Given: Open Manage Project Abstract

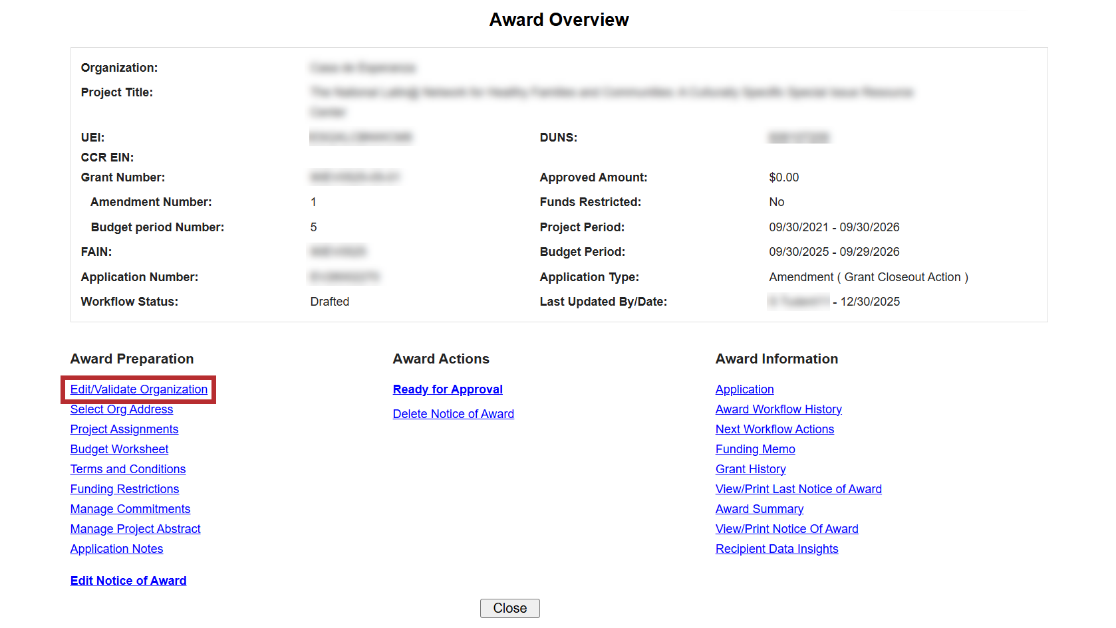Looking at the screenshot, I should tap(135, 529).
